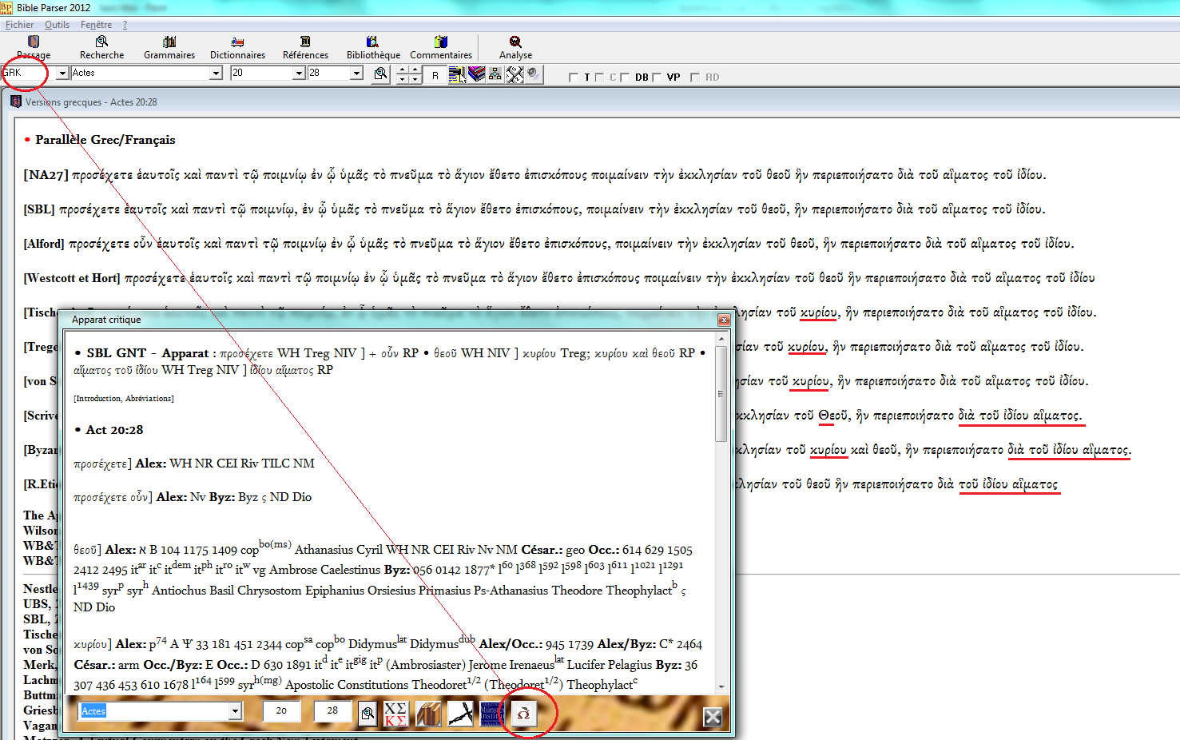The width and height of the screenshot is (1180, 740).
Task: Click the magnifier search icon beside verse selector
Action: 381,74
